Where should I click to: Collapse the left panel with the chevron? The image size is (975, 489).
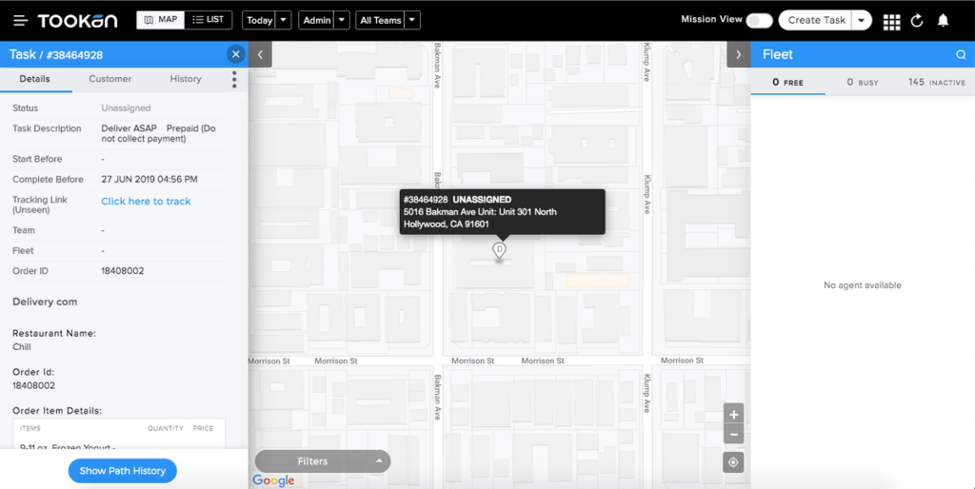[260, 54]
